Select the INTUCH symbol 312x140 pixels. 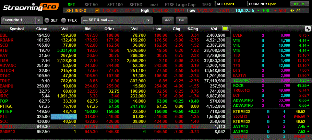point(8,70)
